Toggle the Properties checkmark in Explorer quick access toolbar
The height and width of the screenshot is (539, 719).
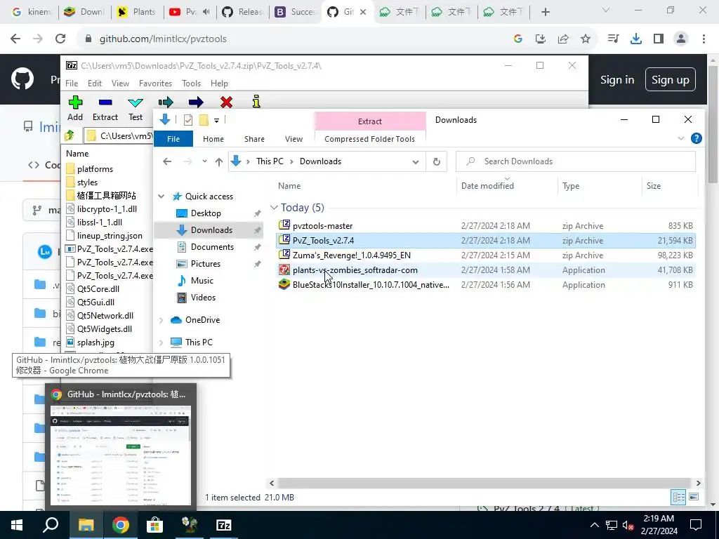pyautogui.click(x=188, y=120)
